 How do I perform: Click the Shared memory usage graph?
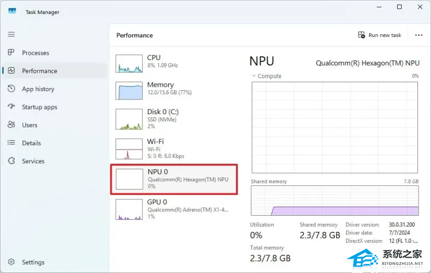(335, 201)
